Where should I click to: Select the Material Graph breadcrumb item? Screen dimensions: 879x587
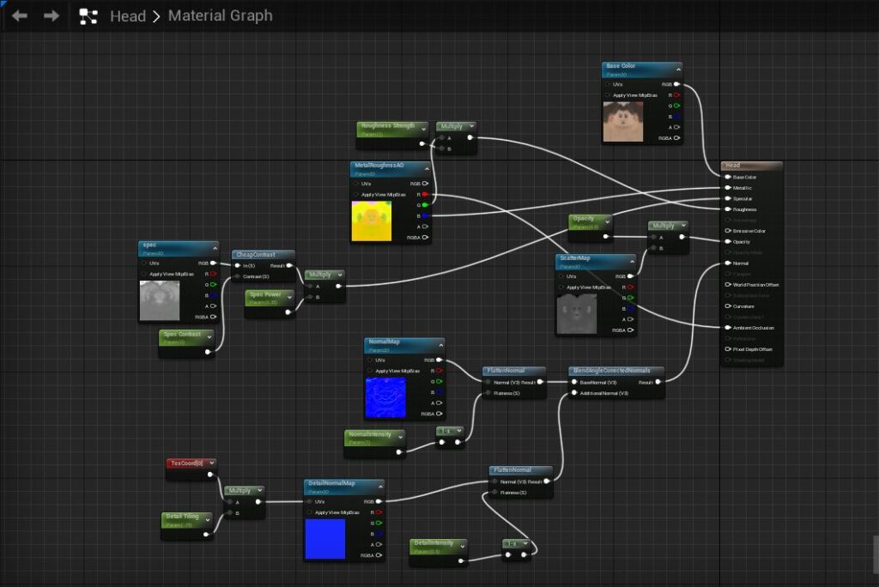[220, 16]
